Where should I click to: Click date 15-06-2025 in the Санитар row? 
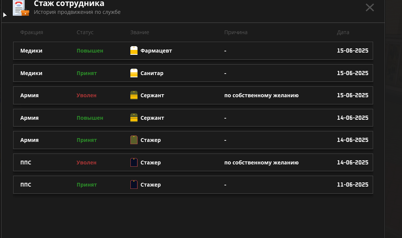(352, 73)
